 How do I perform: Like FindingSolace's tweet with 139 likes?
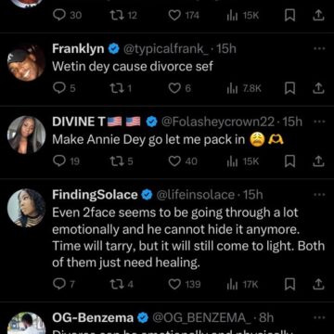174,284
